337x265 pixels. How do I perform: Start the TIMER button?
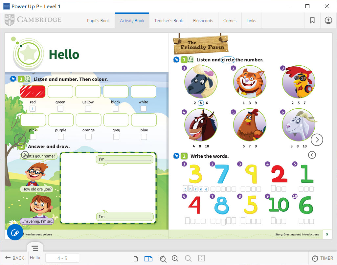[x=322, y=258]
